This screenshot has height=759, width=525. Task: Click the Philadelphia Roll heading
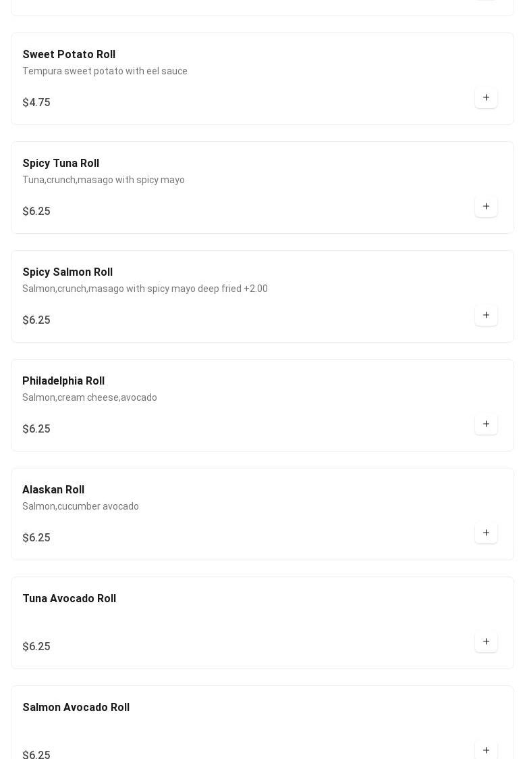[x=63, y=381]
